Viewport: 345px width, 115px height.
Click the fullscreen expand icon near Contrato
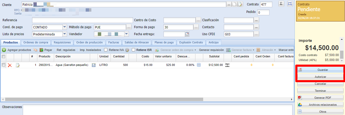(x=290, y=4)
